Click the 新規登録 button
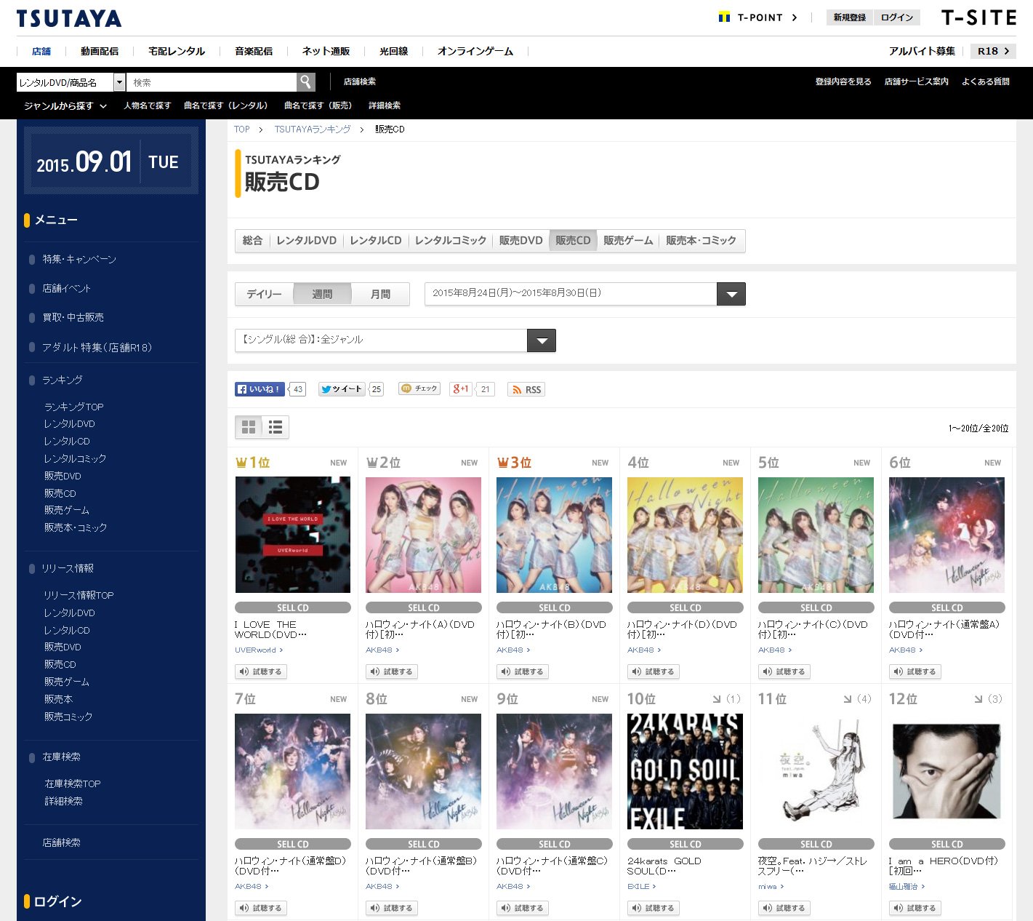This screenshot has width=1033, height=921. [850, 17]
